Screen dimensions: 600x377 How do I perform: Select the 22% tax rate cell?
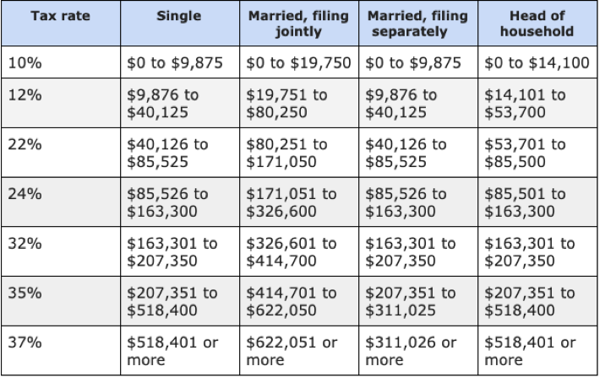[61, 153]
